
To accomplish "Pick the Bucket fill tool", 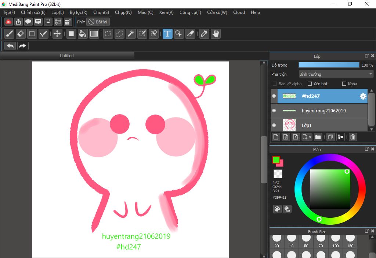I will pos(83,34).
